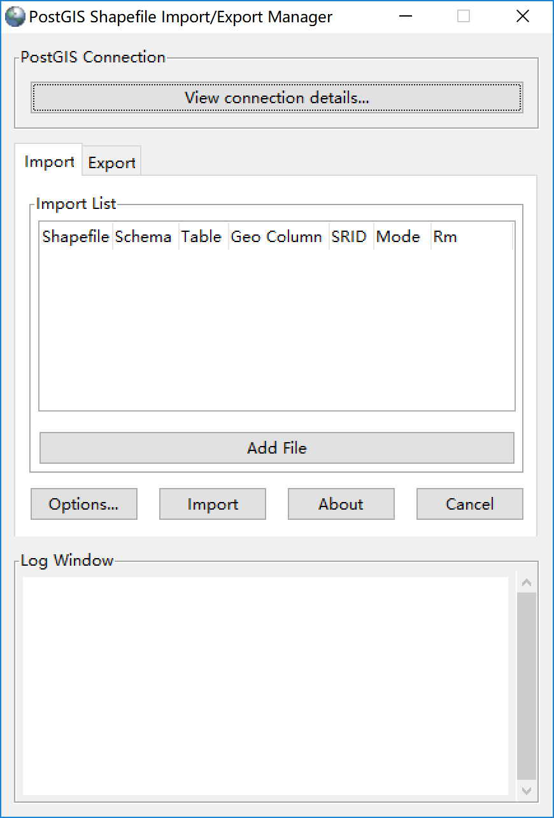
Task: Select the Import tab
Action: (49, 162)
